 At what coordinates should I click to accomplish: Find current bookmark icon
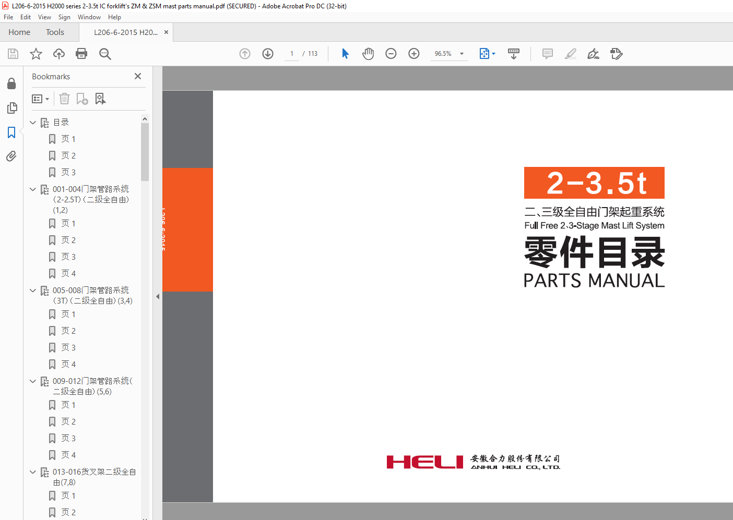pyautogui.click(x=100, y=99)
